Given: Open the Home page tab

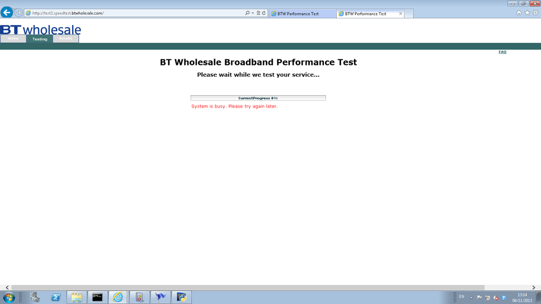Looking at the screenshot, I should coord(13,38).
